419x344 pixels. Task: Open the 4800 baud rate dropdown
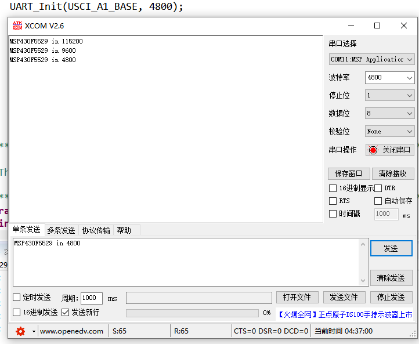(389, 78)
